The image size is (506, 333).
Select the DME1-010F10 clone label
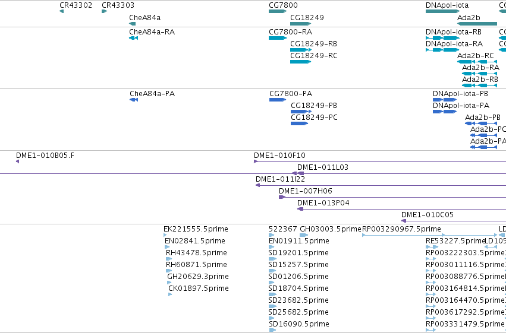tap(280, 156)
